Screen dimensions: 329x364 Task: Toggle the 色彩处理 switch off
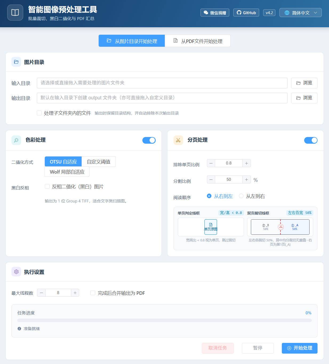149,140
